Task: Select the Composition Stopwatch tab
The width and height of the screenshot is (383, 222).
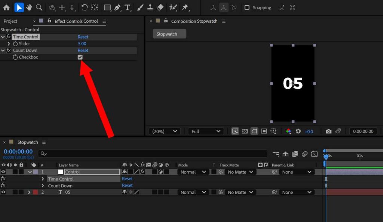Action: coord(194,21)
